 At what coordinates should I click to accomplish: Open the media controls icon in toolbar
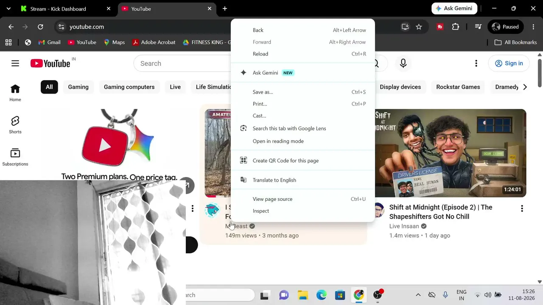point(478,27)
